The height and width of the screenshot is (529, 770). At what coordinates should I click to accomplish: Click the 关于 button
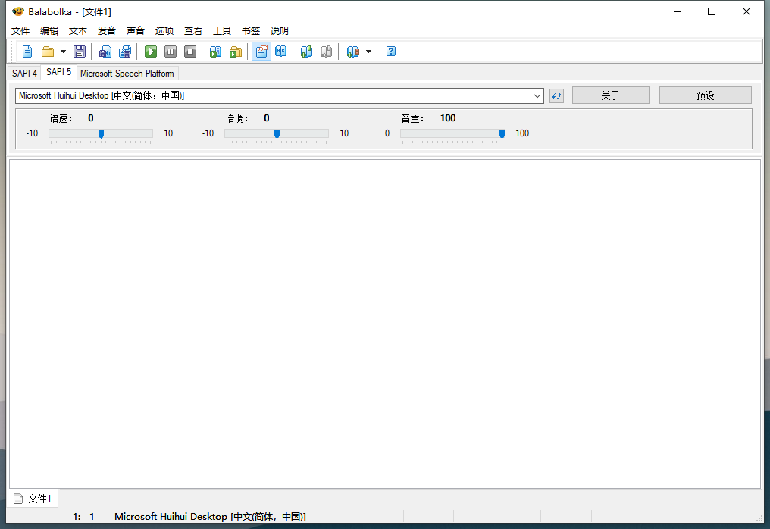611,95
